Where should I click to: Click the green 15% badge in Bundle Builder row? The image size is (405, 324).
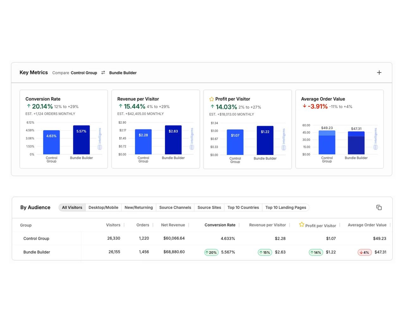click(x=265, y=252)
